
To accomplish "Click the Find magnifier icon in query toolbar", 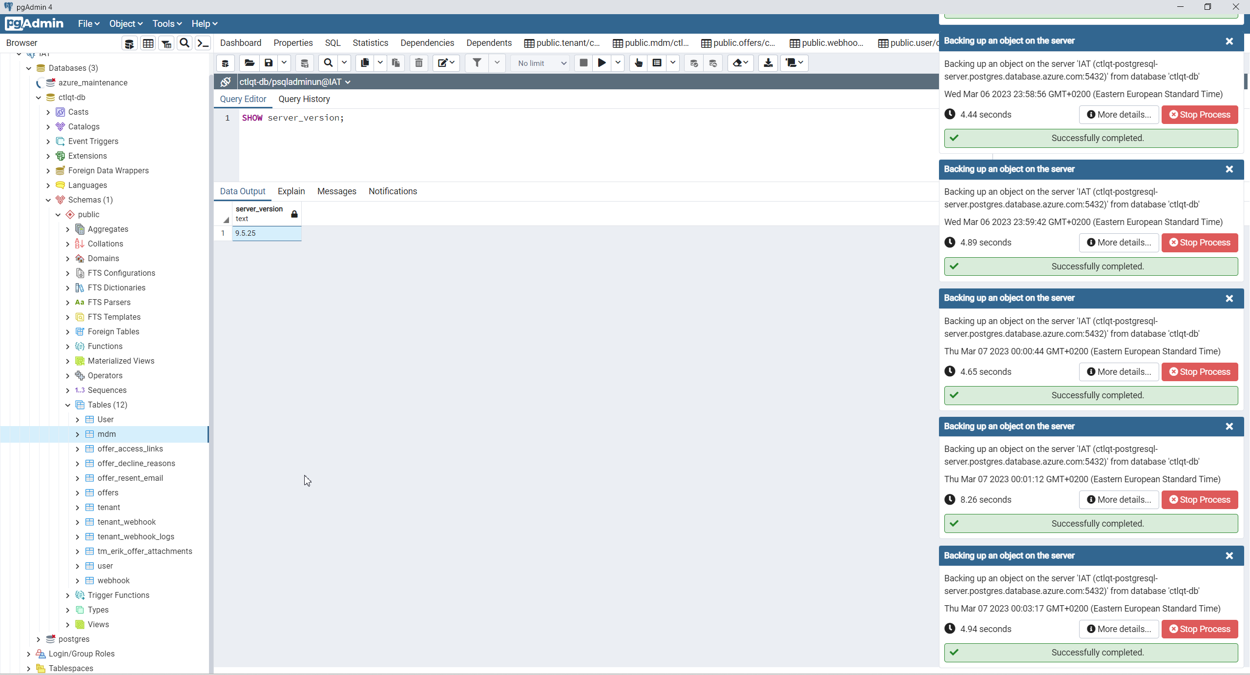I will 328,63.
